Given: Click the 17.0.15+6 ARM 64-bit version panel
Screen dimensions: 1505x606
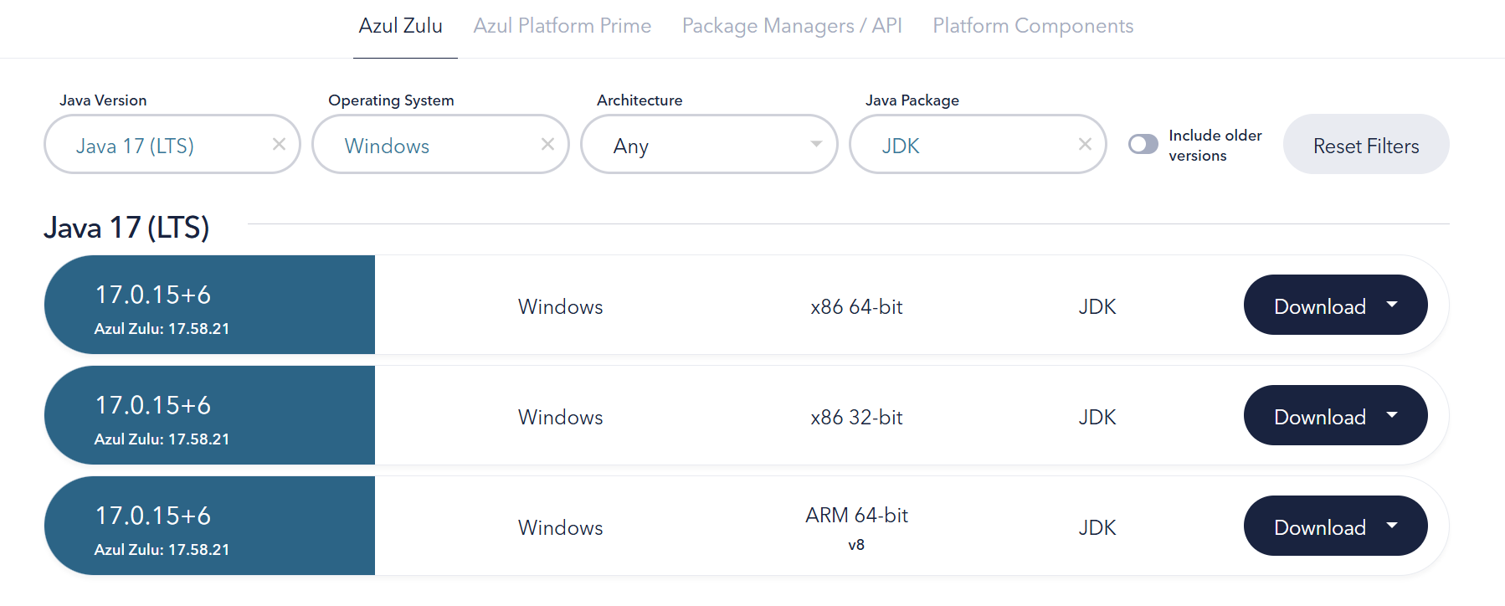Looking at the screenshot, I should tap(209, 526).
